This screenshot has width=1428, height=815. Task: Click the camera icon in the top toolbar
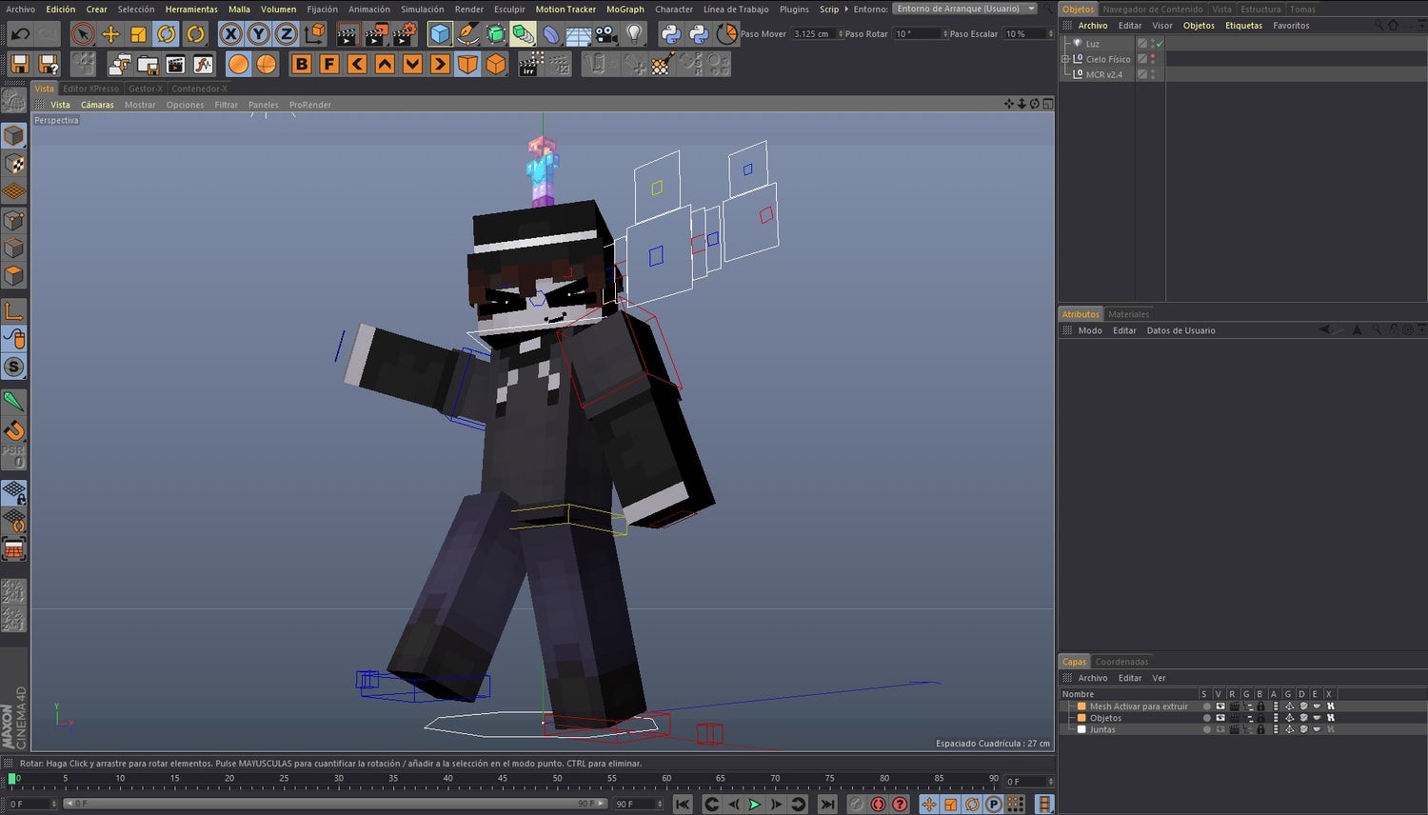pyautogui.click(x=605, y=33)
